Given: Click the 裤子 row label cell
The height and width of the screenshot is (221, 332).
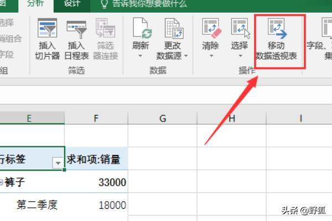Looking at the screenshot, I should click(32, 182).
